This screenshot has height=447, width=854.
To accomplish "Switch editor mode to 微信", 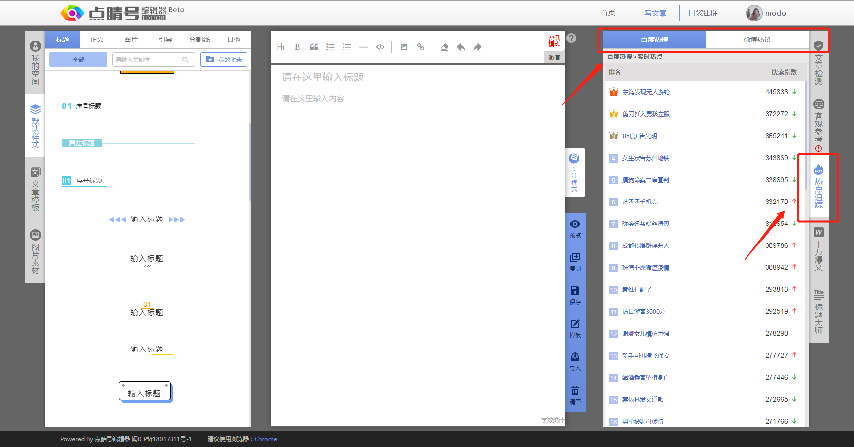I will [x=554, y=58].
